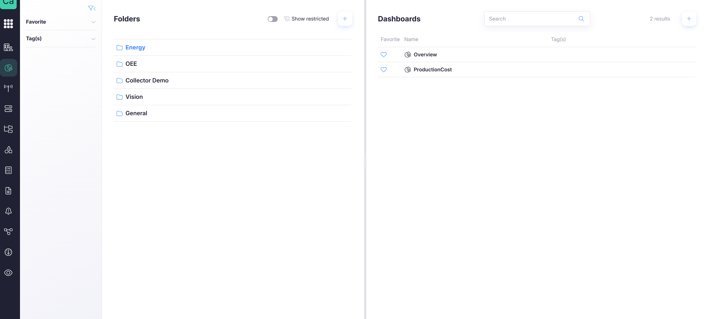Click the search magnifier icon
The image size is (704, 319).
pos(581,19)
